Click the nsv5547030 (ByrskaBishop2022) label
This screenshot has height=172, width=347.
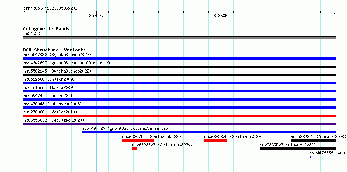click(x=57, y=55)
